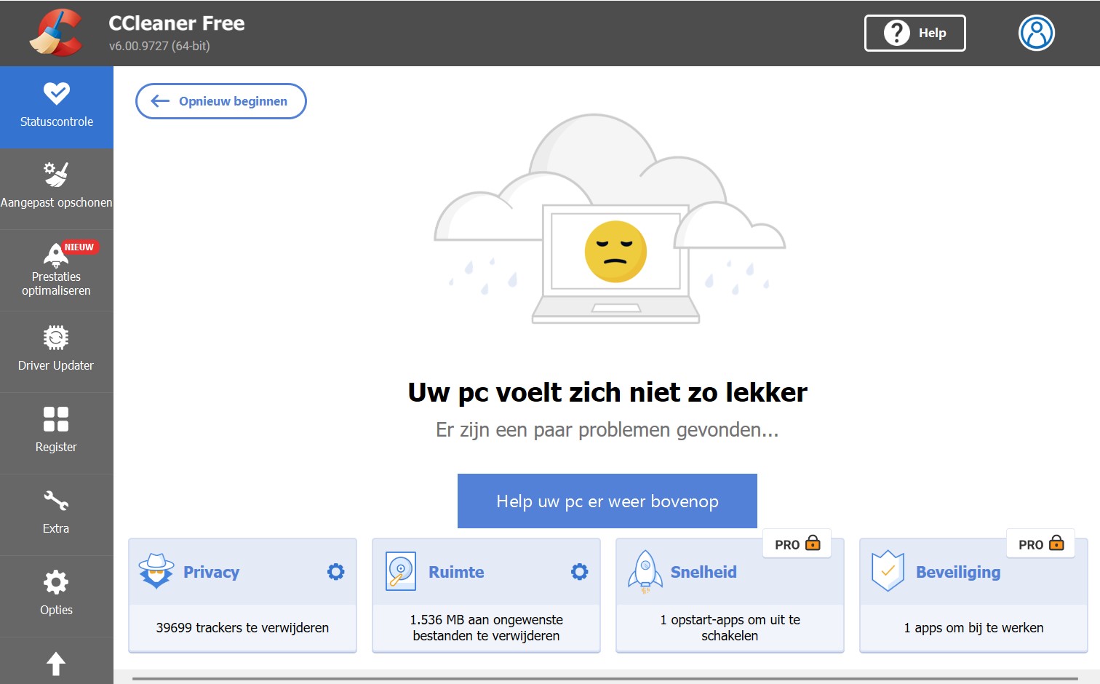Click the upgrade arrow icon in sidebar
1100x684 pixels.
click(x=56, y=663)
